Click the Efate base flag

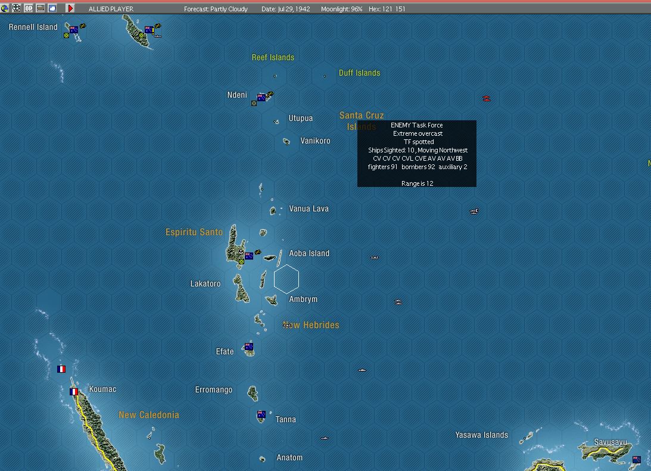tap(249, 347)
